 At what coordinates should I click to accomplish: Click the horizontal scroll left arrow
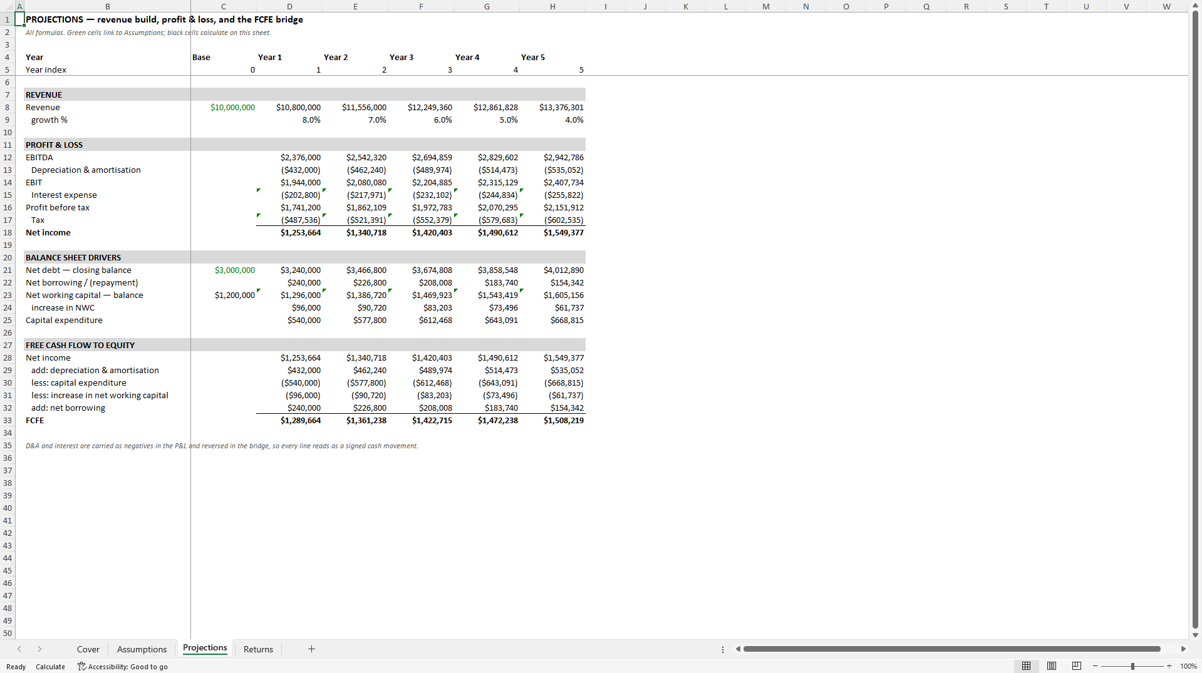pyautogui.click(x=738, y=649)
